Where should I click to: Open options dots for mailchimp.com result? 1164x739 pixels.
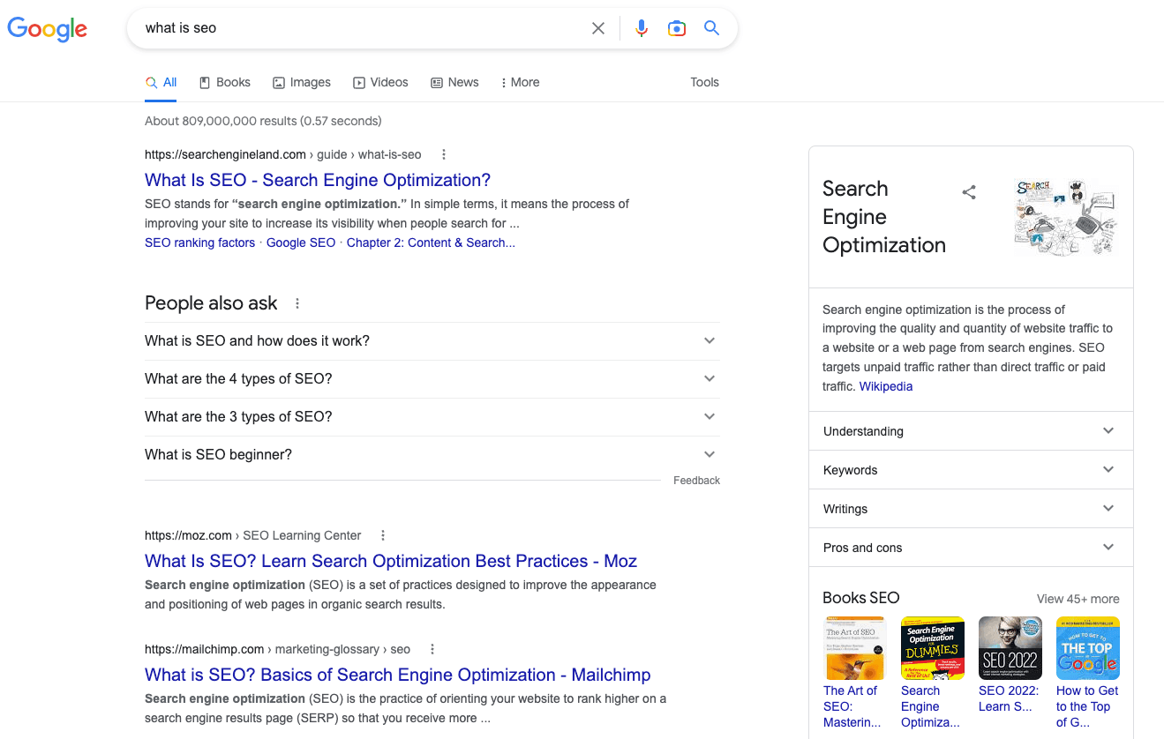[432, 649]
